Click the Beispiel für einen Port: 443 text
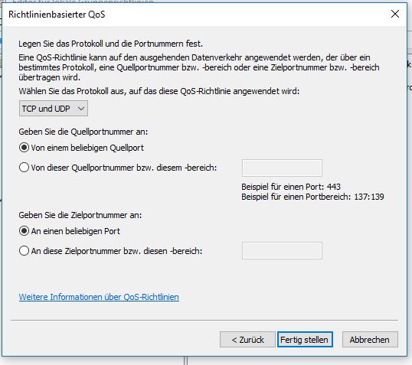The width and height of the screenshot is (412, 365). click(291, 187)
